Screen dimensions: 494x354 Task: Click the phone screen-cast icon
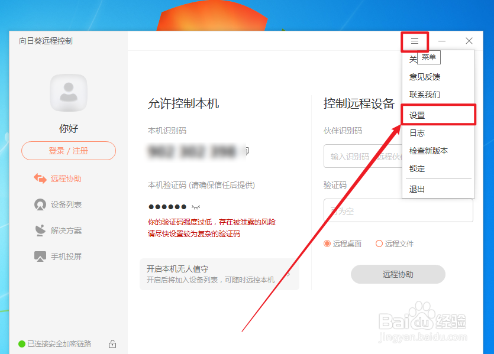[40, 256]
